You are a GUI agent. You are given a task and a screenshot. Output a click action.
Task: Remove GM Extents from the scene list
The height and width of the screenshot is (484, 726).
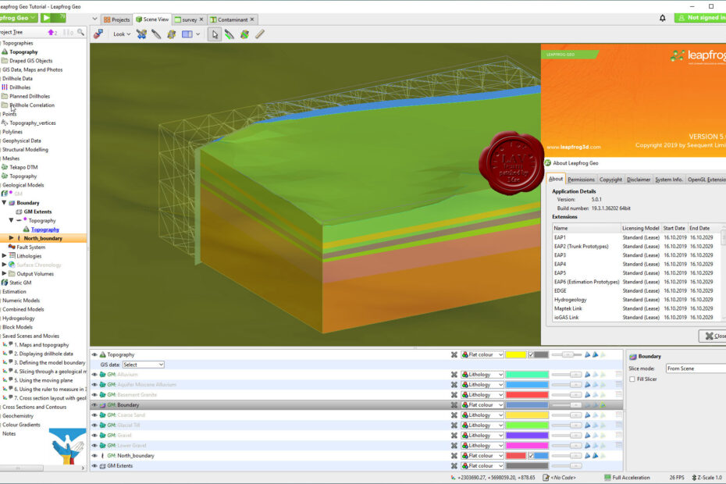point(454,466)
